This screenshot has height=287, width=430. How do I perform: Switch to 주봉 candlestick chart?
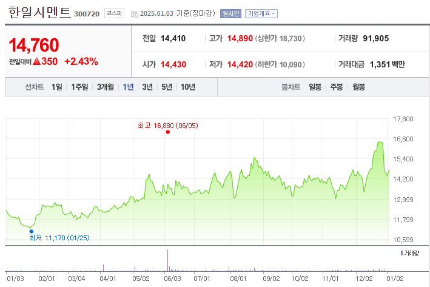pyautogui.click(x=337, y=87)
